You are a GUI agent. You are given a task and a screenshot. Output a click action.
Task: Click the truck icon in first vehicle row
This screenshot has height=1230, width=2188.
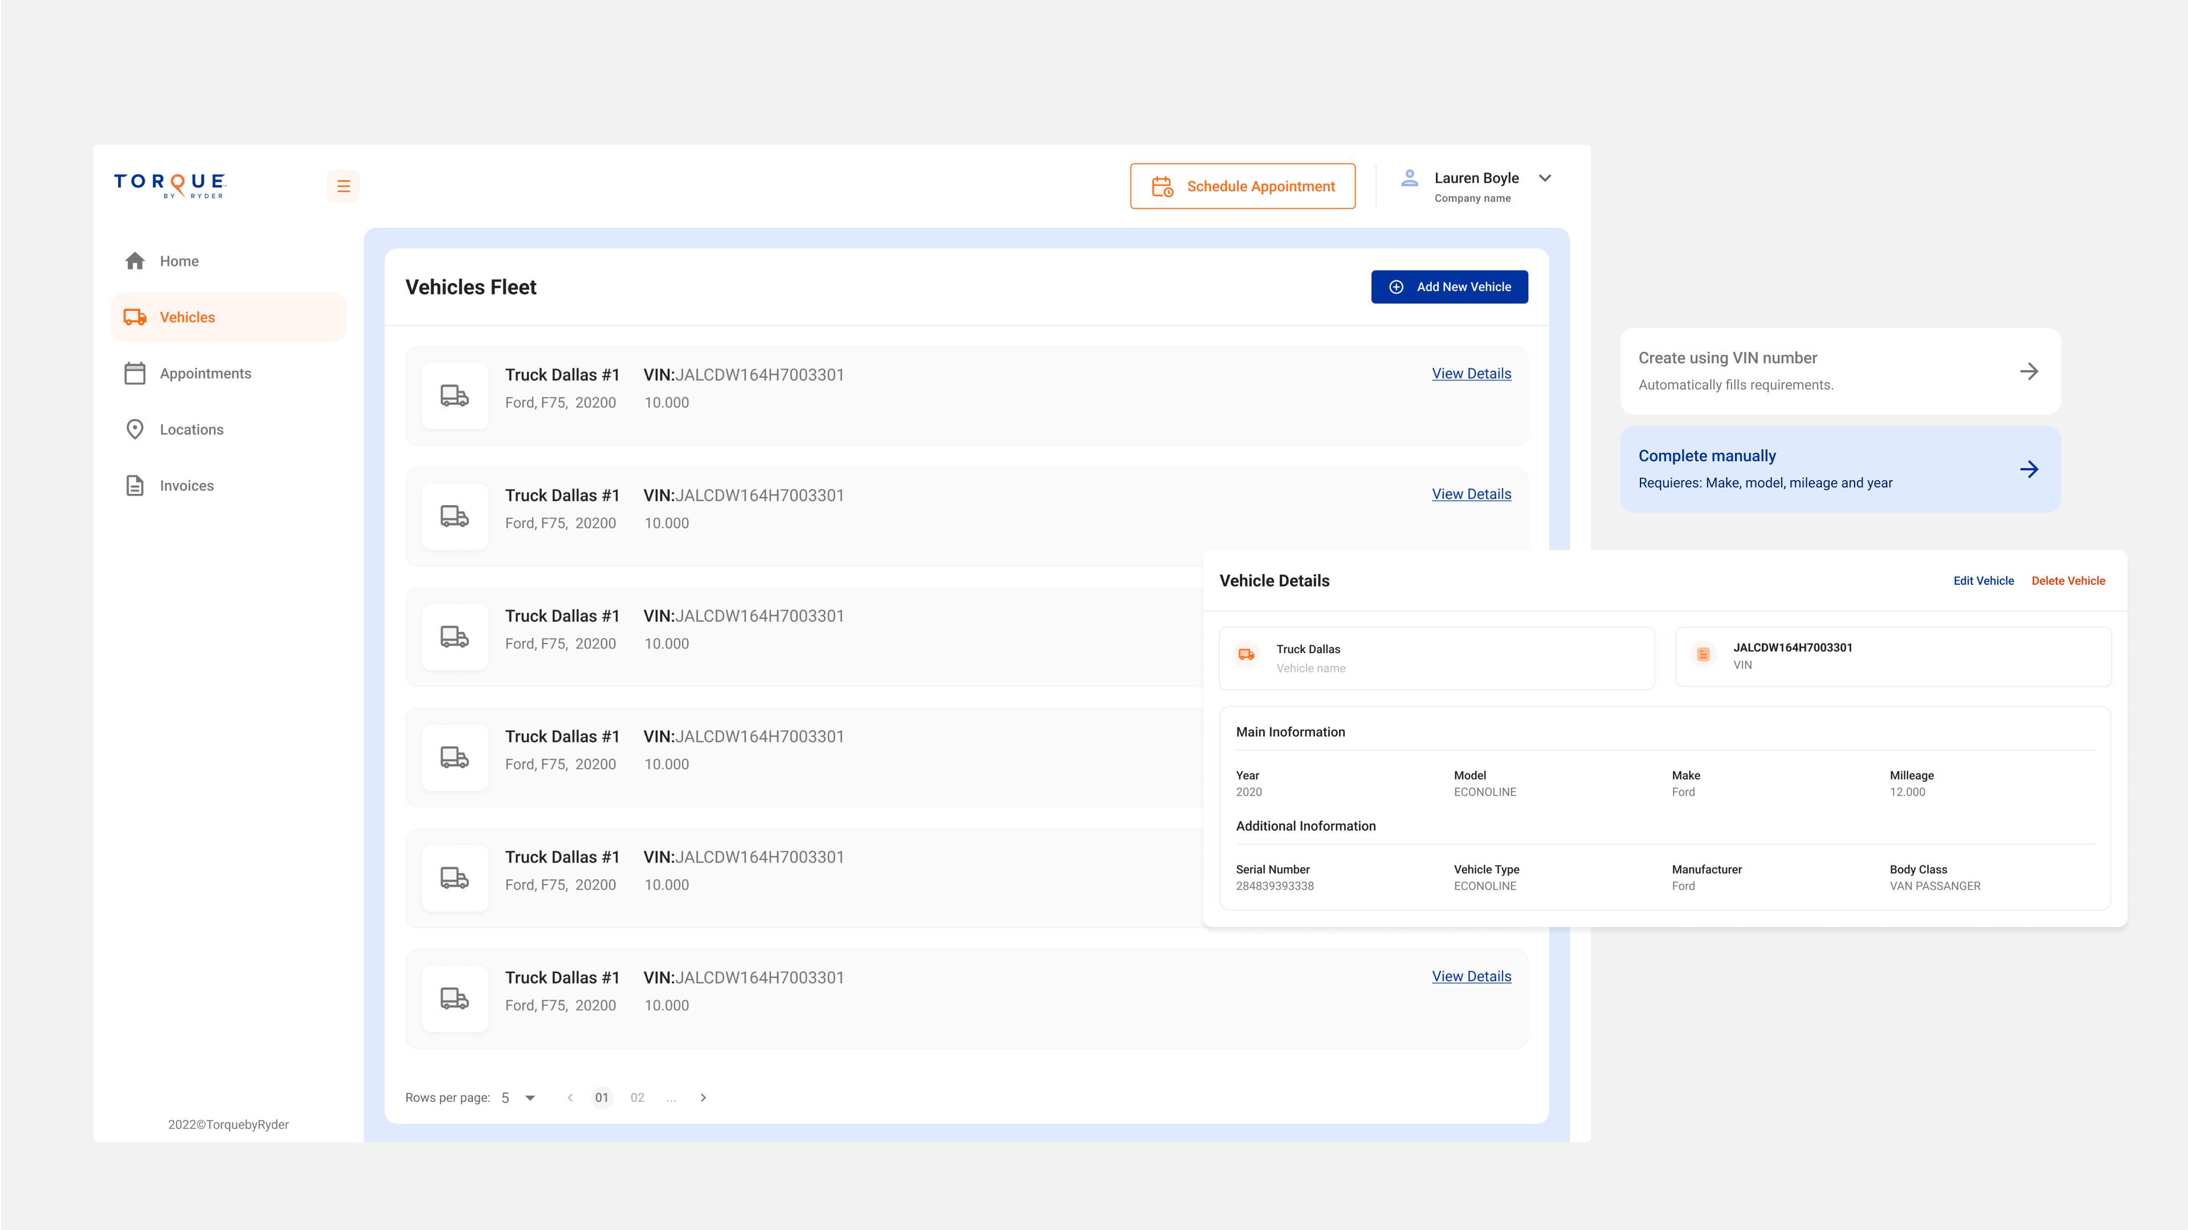(455, 396)
